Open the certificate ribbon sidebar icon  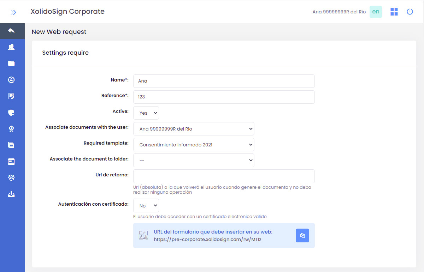tap(11, 129)
